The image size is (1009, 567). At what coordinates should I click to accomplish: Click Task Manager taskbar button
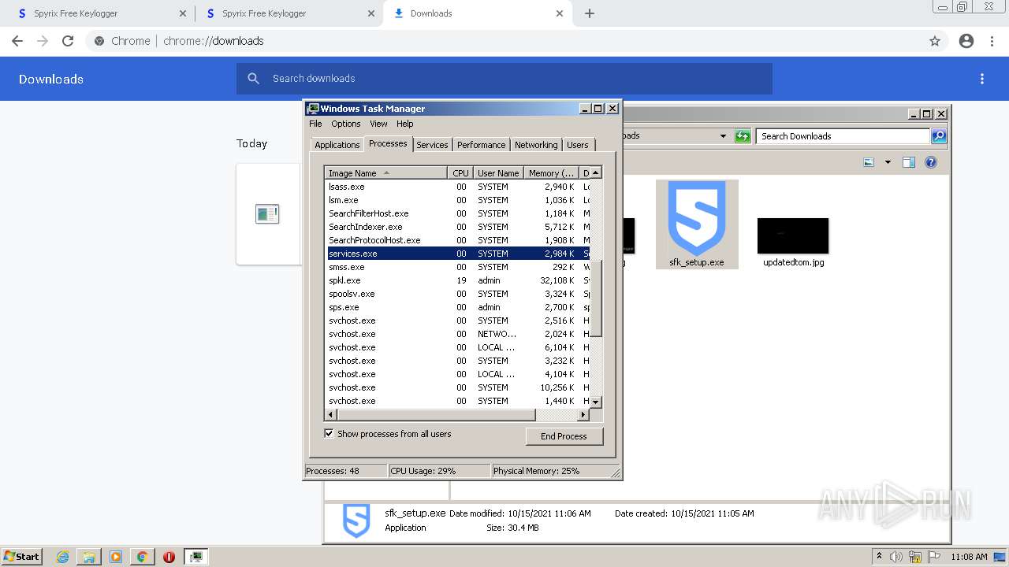196,557
